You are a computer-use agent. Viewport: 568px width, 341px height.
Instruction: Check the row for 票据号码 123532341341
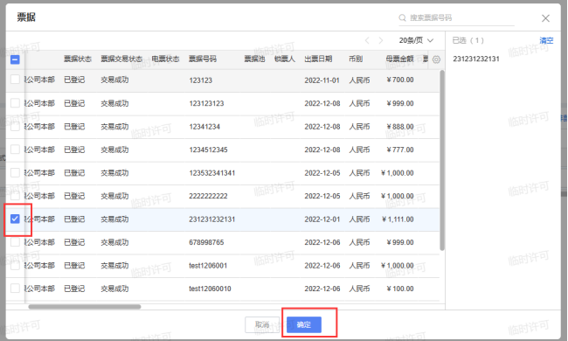tap(15, 172)
